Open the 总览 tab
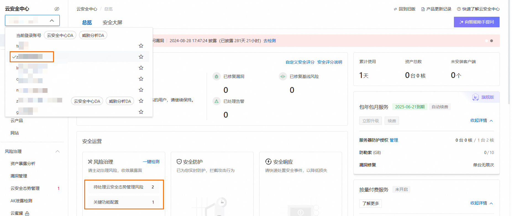This screenshot has width=512, height=216. [87, 23]
